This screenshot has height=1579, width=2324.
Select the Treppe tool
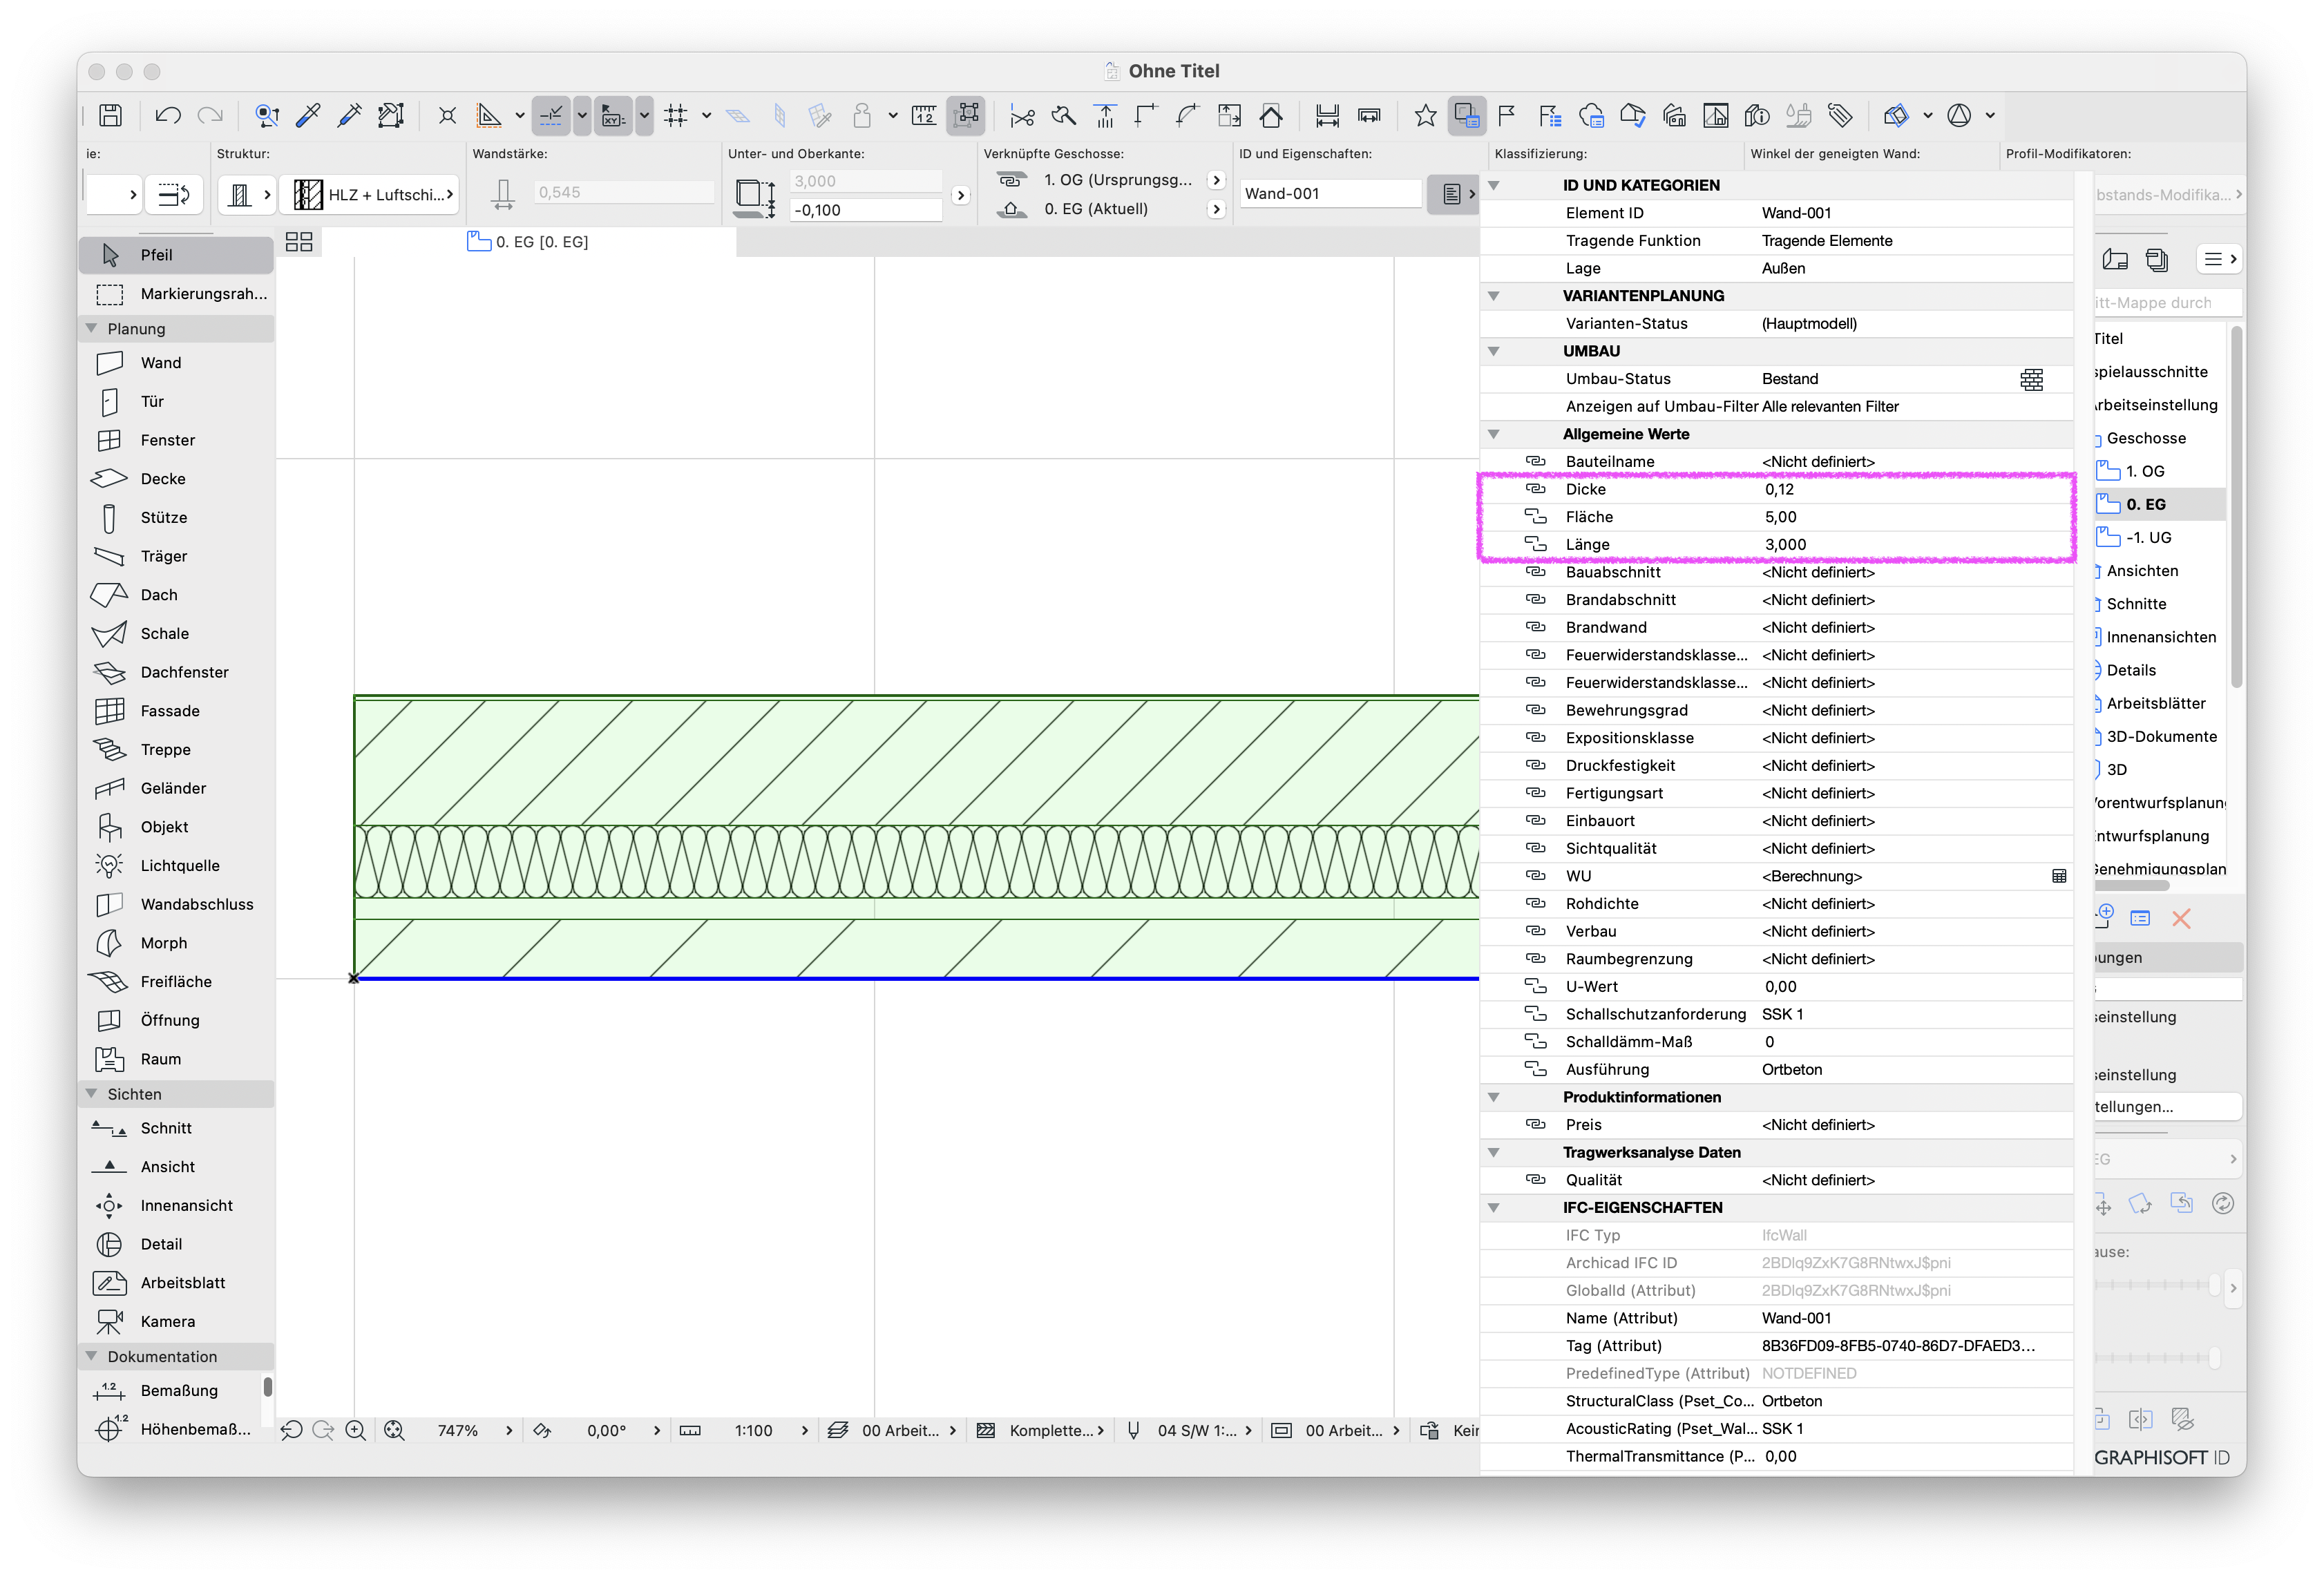click(x=176, y=750)
